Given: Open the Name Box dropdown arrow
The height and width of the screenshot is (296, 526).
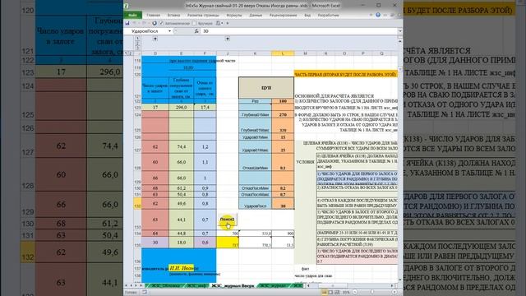Looking at the screenshot, I should click(x=170, y=31).
